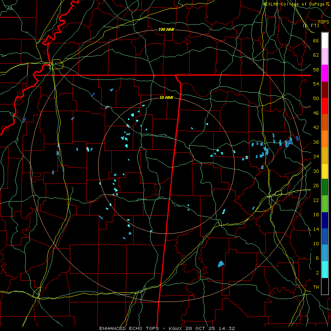Click the legend value "34"

316,157
